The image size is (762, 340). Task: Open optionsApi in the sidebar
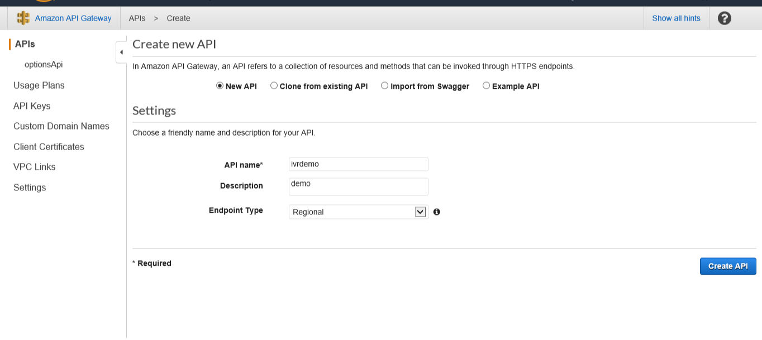tap(44, 64)
